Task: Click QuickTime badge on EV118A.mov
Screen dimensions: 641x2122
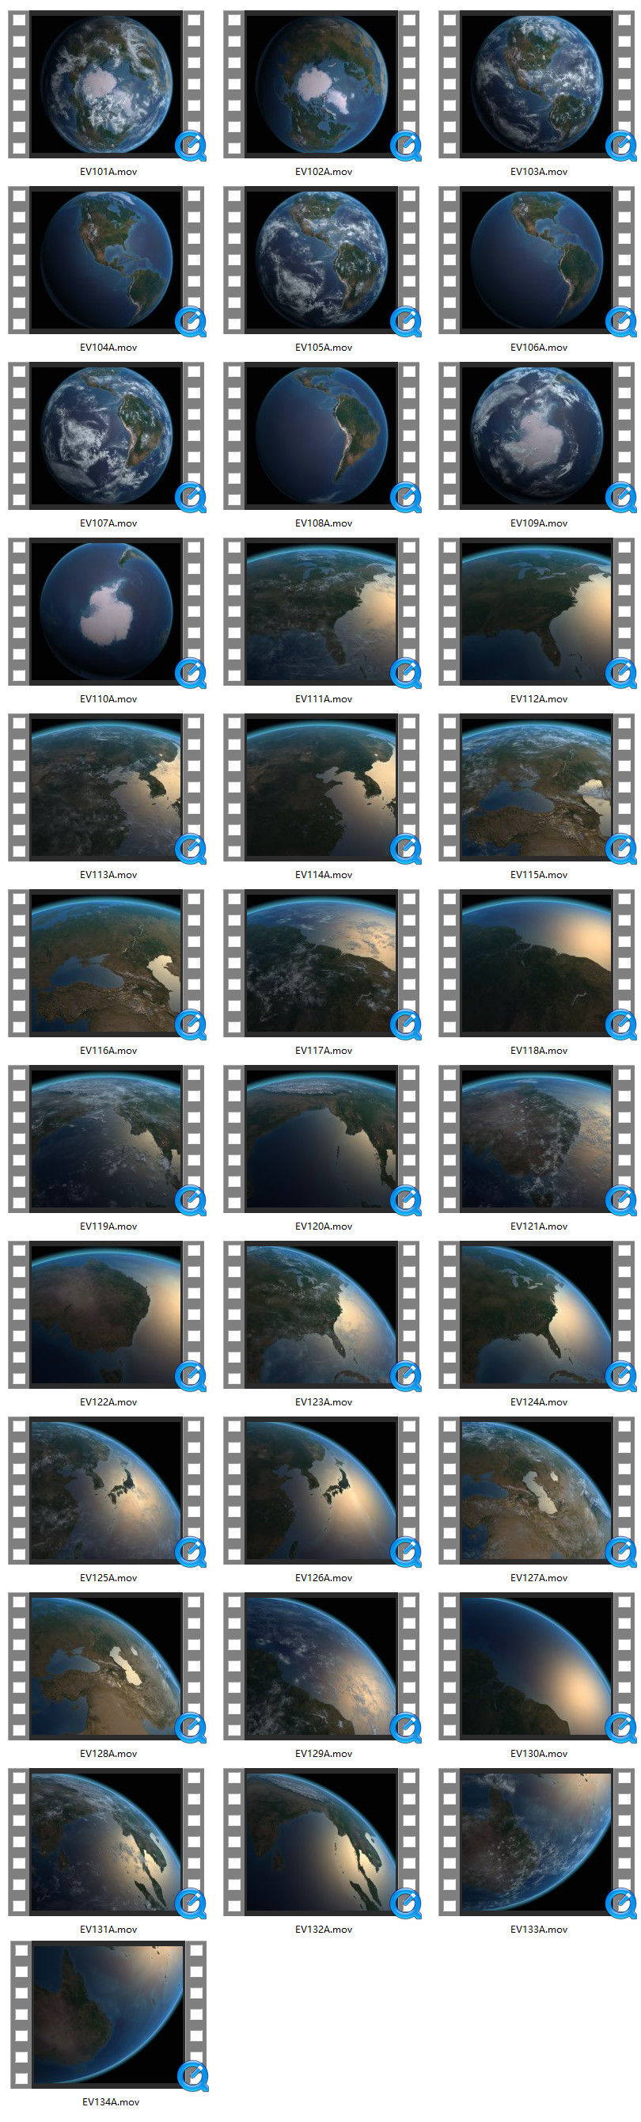Action: click(621, 1024)
